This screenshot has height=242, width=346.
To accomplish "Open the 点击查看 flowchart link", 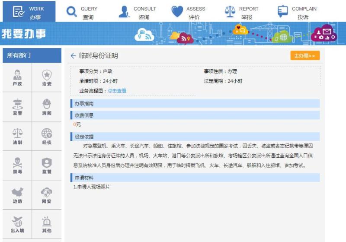I will pyautogui.click(x=117, y=91).
